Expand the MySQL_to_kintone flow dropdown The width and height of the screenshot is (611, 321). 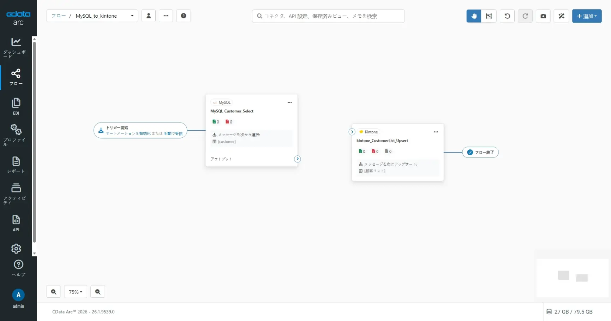132,16
